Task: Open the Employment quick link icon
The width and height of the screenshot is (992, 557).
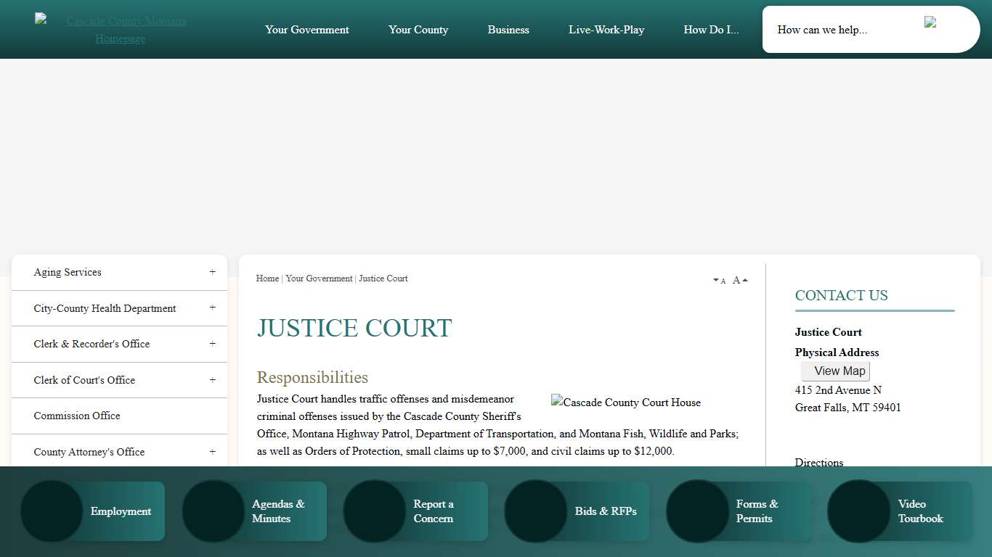Action: 52,511
